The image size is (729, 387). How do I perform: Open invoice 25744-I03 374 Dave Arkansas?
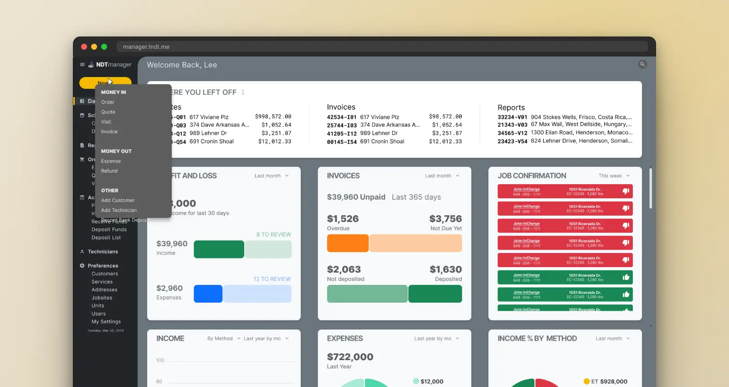[x=394, y=125]
